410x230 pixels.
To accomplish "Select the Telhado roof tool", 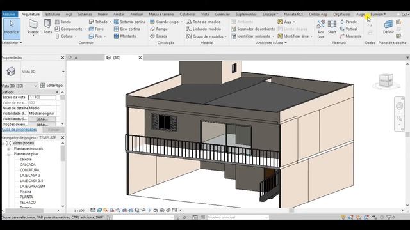I will click(x=98, y=22).
